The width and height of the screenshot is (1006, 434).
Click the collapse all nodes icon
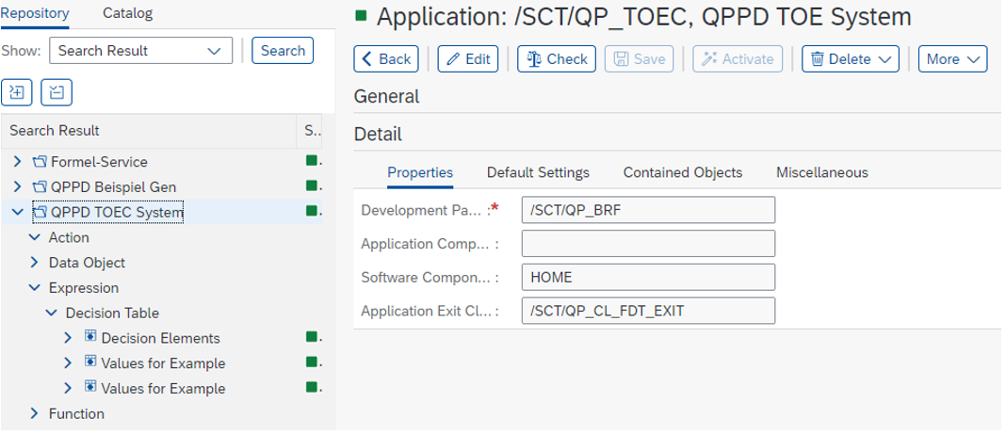tap(57, 91)
